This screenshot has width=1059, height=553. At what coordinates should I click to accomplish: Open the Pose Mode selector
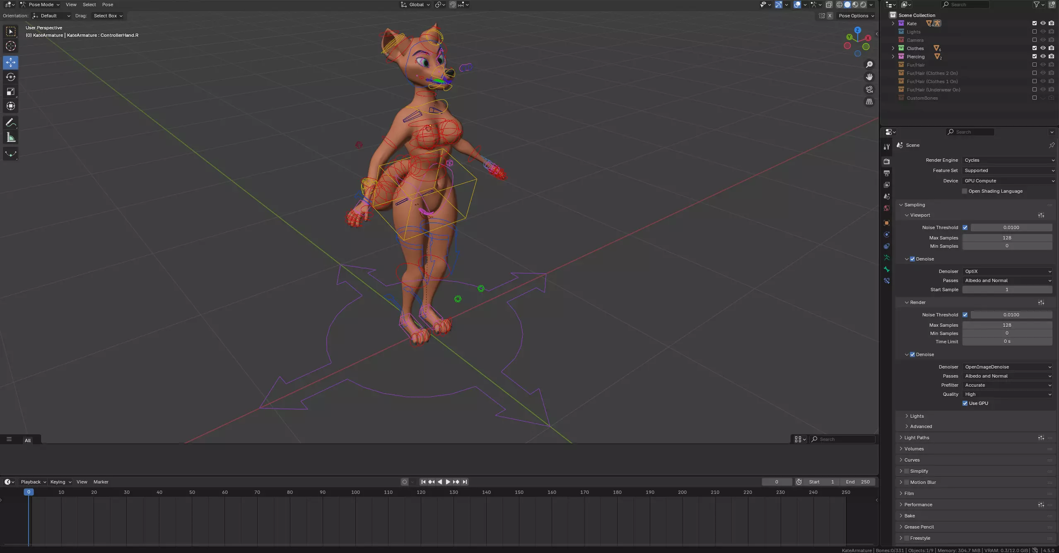click(x=40, y=5)
